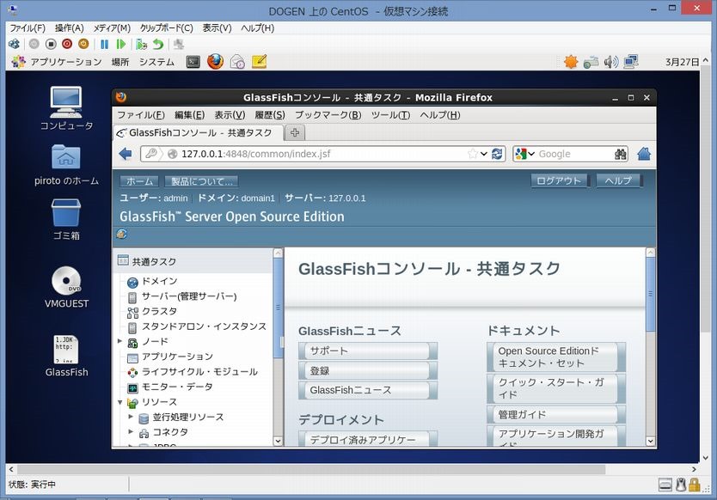Expand the 並行処理リソース tree node
The height and width of the screenshot is (500, 717).
pyautogui.click(x=131, y=418)
